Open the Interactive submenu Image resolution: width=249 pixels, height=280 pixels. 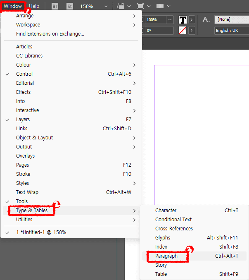point(71,110)
